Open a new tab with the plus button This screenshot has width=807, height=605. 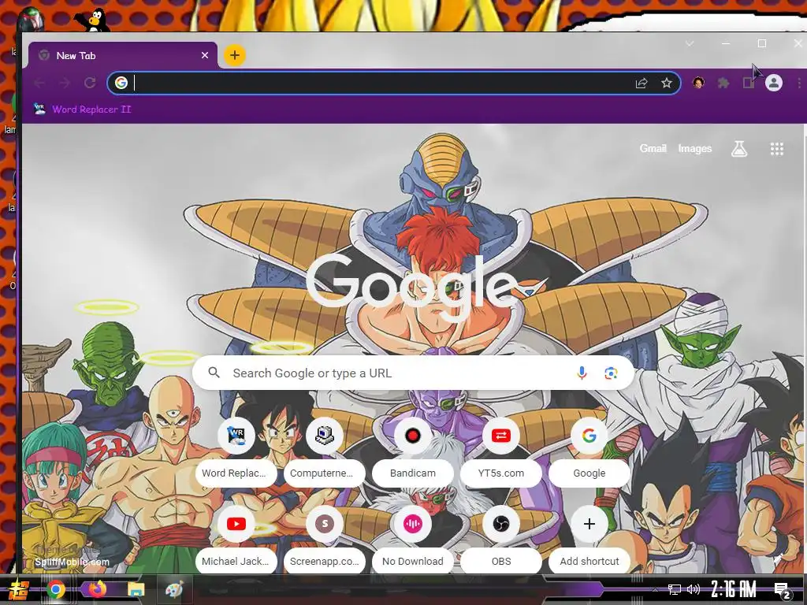pyautogui.click(x=235, y=55)
